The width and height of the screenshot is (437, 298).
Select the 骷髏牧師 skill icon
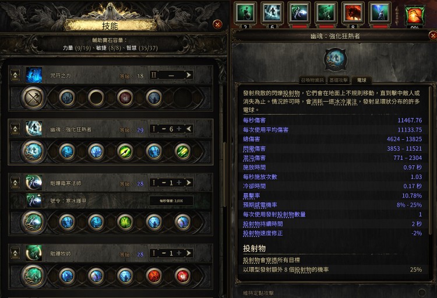pos(34,253)
